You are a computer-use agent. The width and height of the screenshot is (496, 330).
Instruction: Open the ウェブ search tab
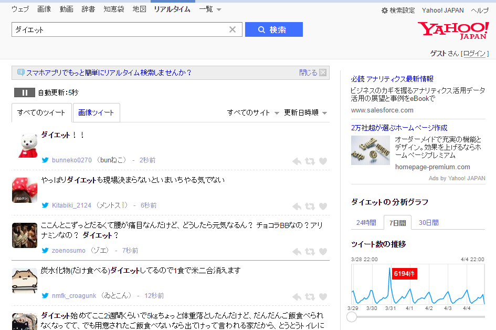20,9
